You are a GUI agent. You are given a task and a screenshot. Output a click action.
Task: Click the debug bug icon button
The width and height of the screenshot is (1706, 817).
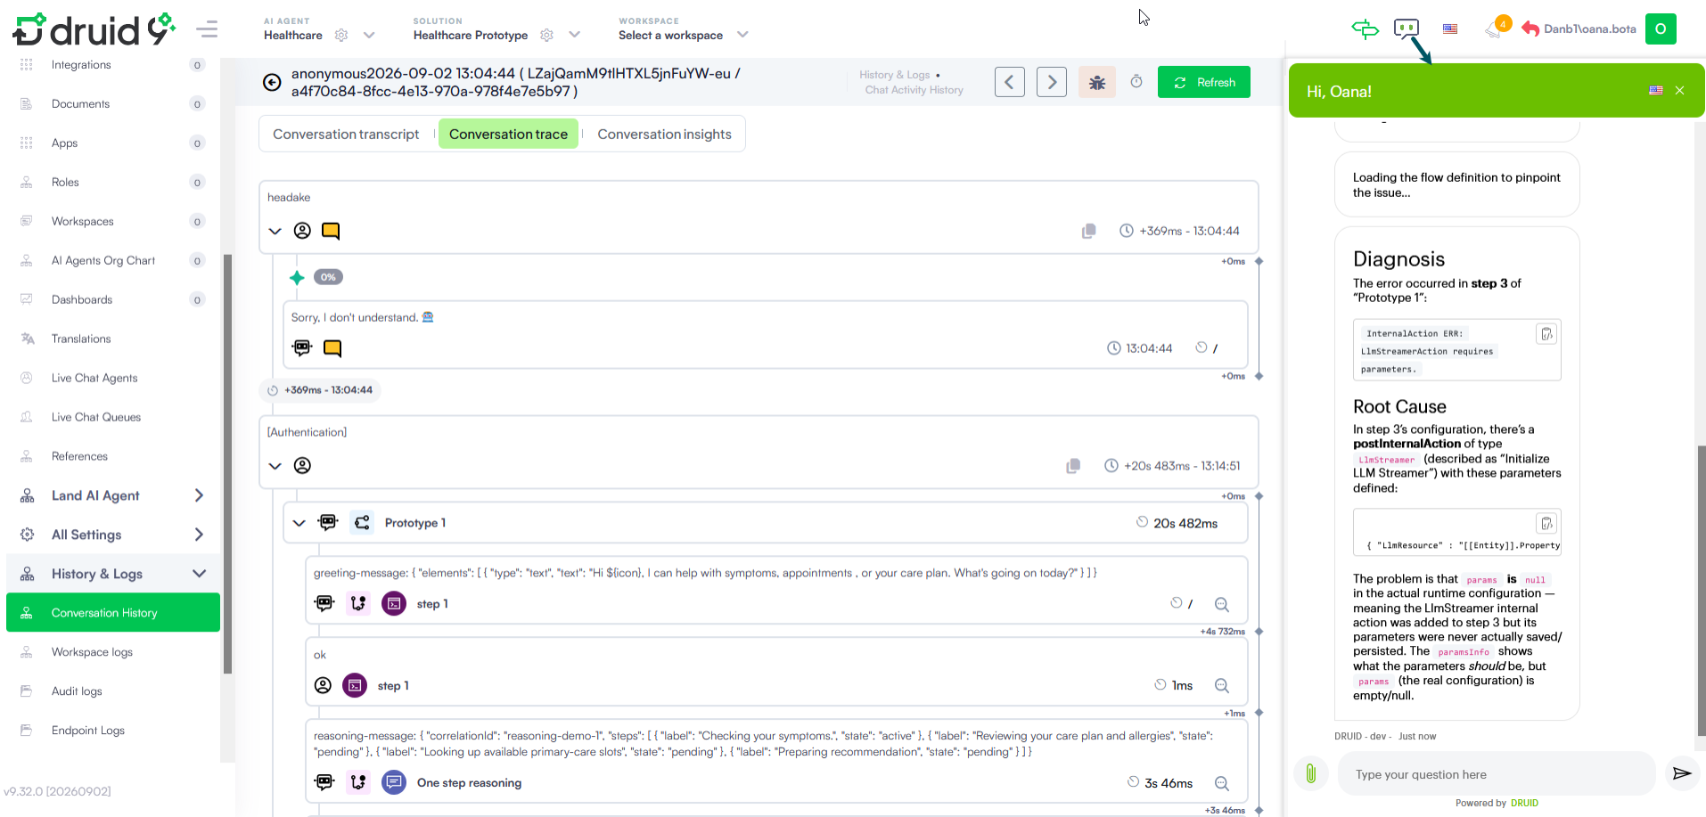click(1096, 82)
